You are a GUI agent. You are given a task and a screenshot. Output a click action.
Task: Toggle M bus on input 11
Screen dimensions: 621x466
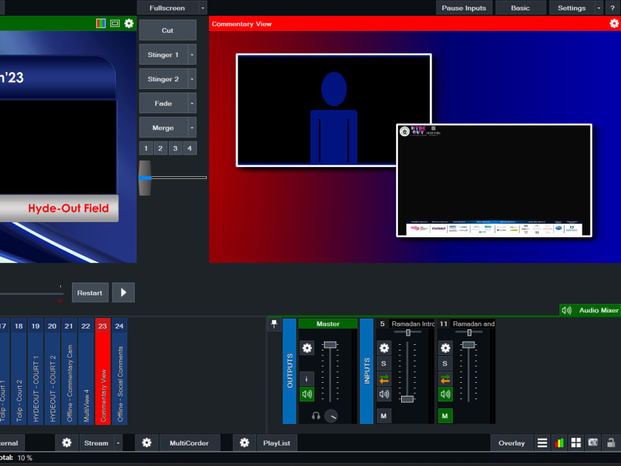click(445, 416)
